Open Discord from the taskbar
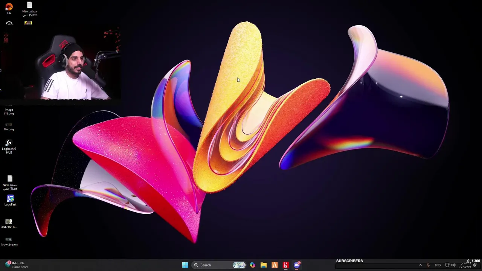The image size is (482, 271). pos(297,265)
